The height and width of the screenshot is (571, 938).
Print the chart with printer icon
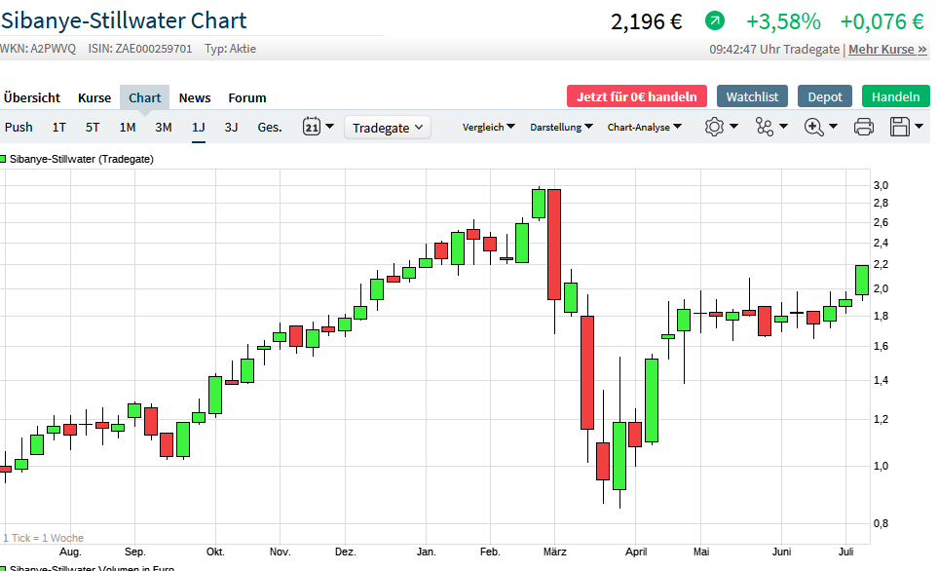(x=863, y=127)
